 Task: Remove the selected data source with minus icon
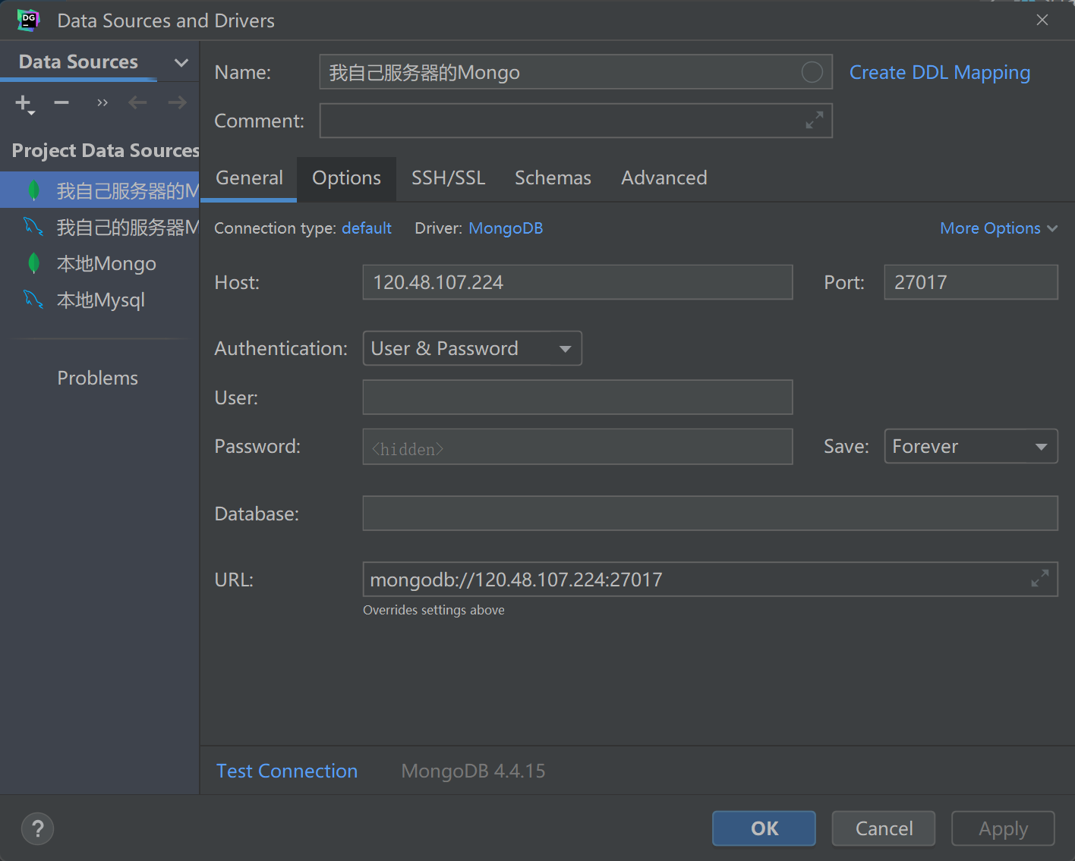pyautogui.click(x=61, y=102)
